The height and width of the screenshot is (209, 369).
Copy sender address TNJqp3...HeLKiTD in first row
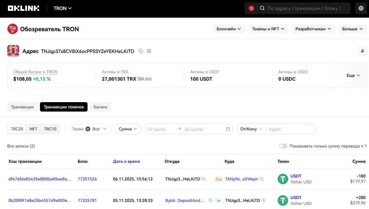click(204, 179)
